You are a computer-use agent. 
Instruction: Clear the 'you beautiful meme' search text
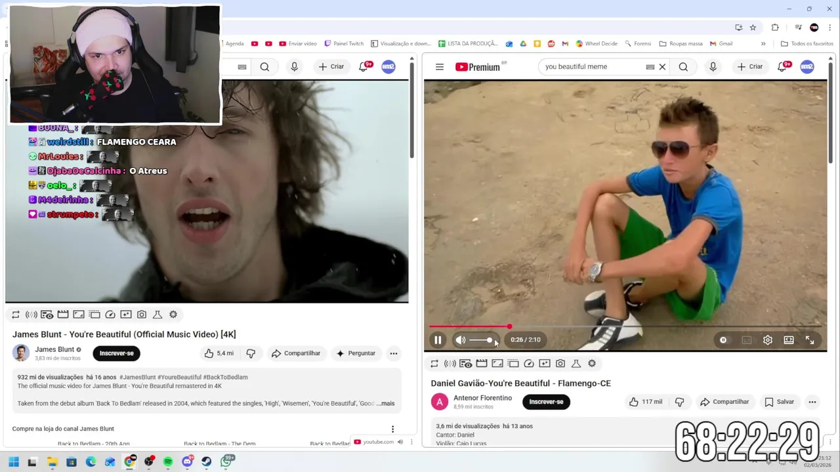(x=662, y=67)
